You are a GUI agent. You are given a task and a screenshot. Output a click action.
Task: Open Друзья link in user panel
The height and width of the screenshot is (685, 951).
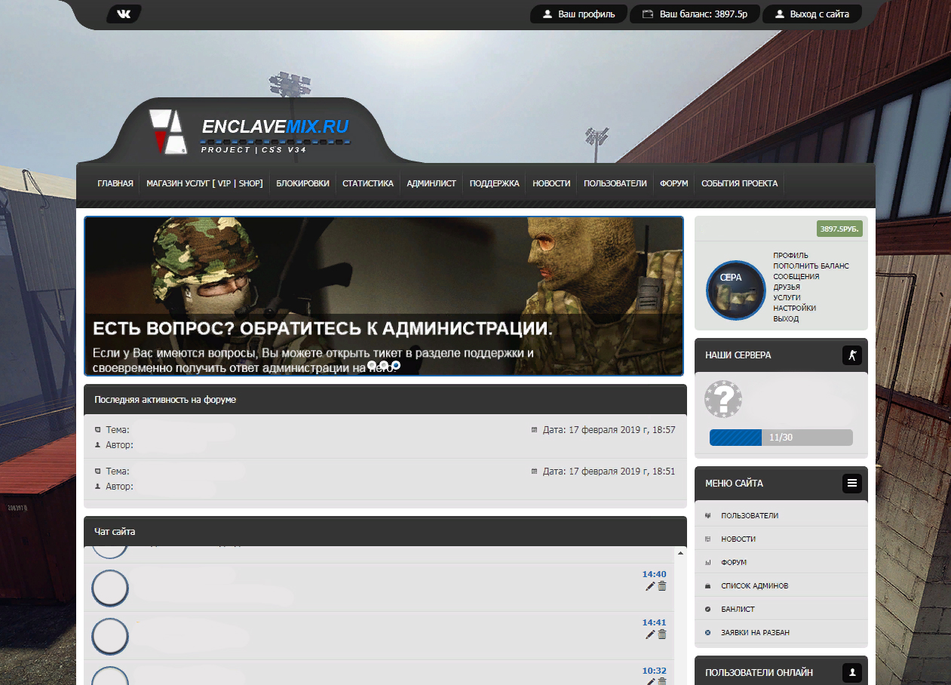787,287
